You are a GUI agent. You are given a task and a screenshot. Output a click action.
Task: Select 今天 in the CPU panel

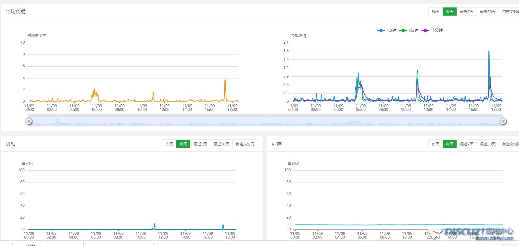(183, 144)
